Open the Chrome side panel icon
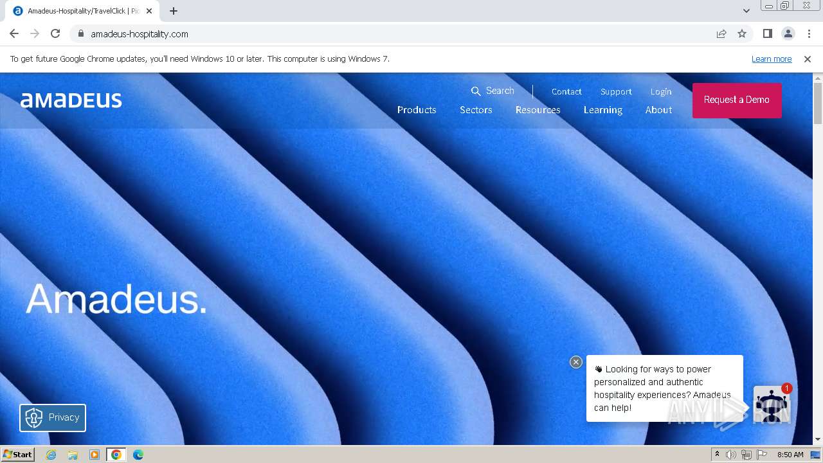This screenshot has height=463, width=823. tap(767, 33)
